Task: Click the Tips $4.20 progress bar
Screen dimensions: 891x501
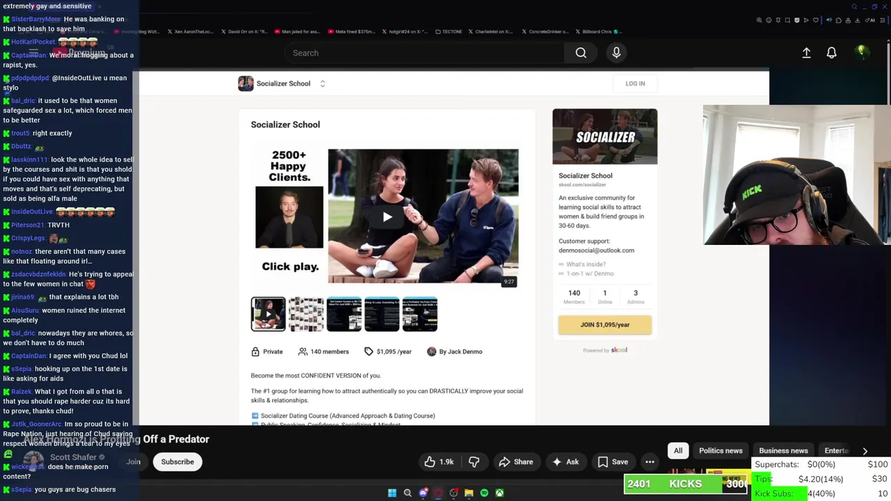Action: click(820, 479)
